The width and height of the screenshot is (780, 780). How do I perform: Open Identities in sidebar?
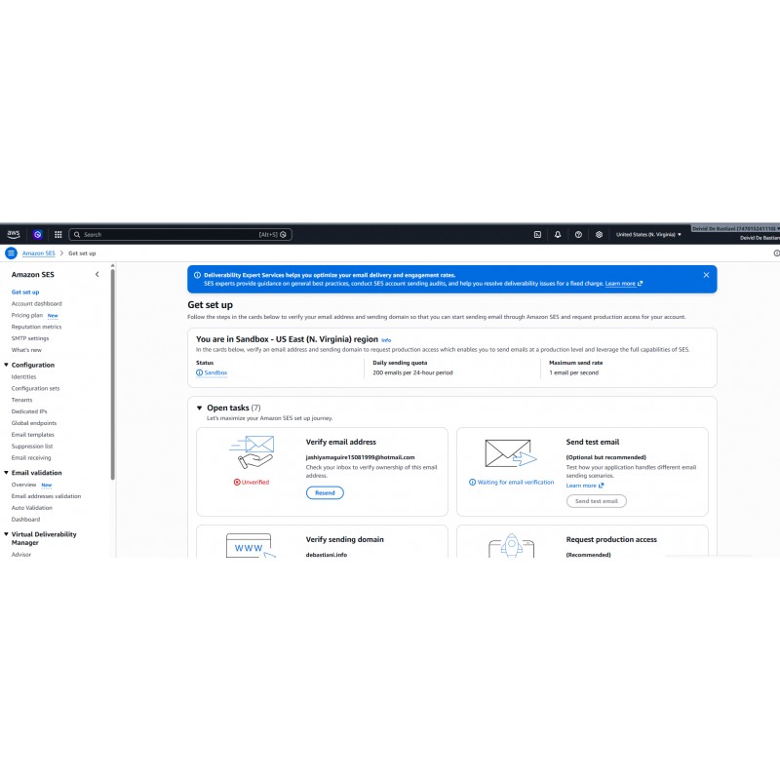pos(23,376)
